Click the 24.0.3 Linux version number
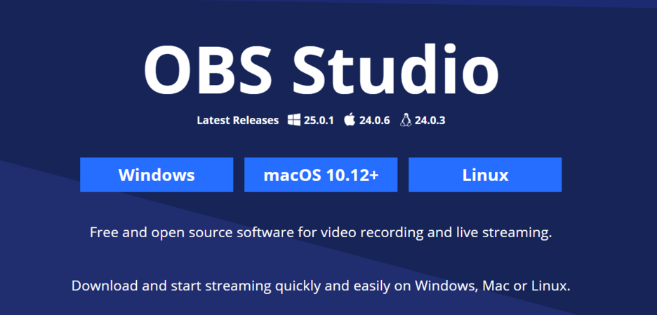Screen dimensions: 657x315 click(430, 121)
